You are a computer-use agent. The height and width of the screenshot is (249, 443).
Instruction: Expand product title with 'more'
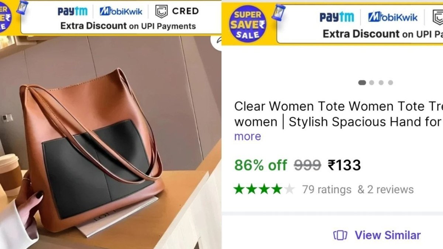[x=247, y=136]
